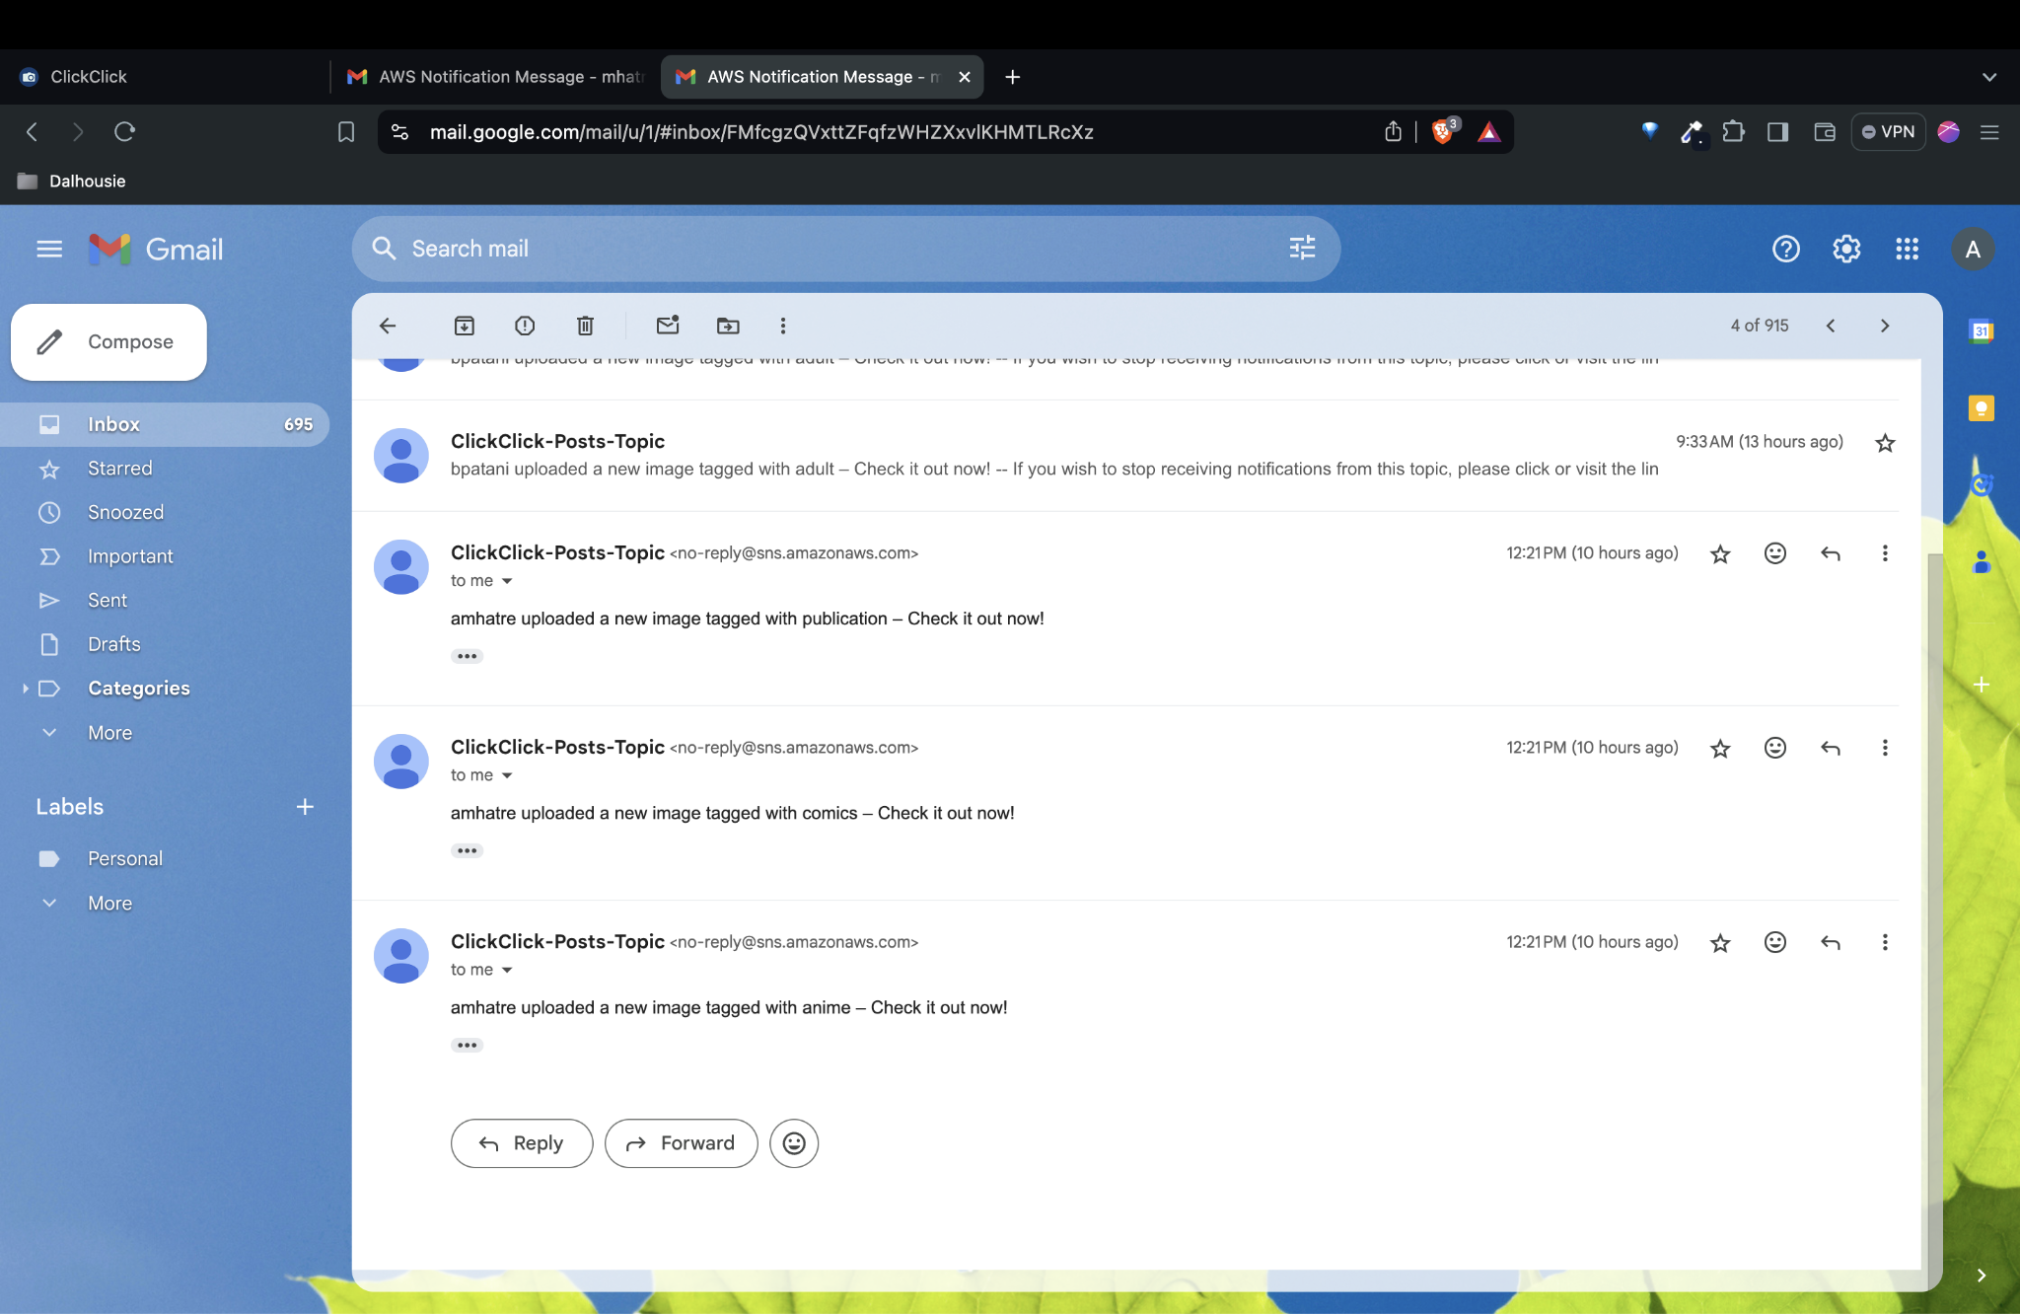Open the Inbox from the sidebar
This screenshot has height=1314, width=2020.
(x=113, y=423)
